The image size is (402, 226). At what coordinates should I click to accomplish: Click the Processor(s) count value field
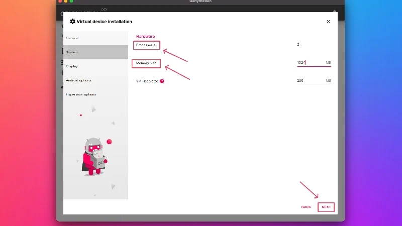click(314, 45)
